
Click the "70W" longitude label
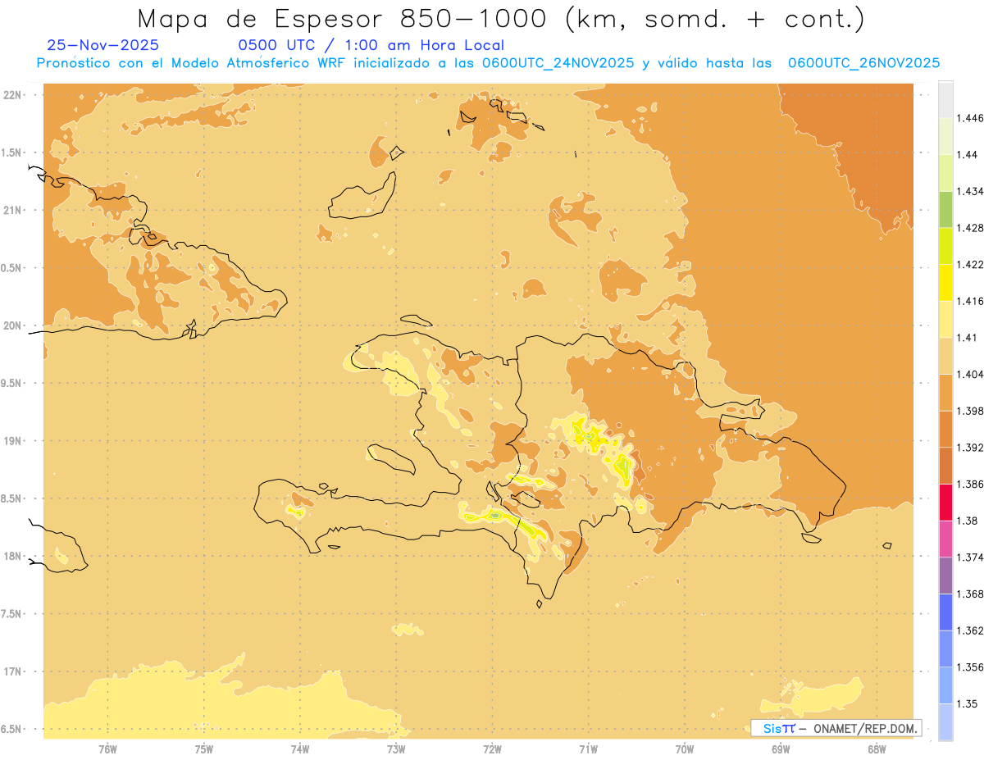[x=685, y=749]
